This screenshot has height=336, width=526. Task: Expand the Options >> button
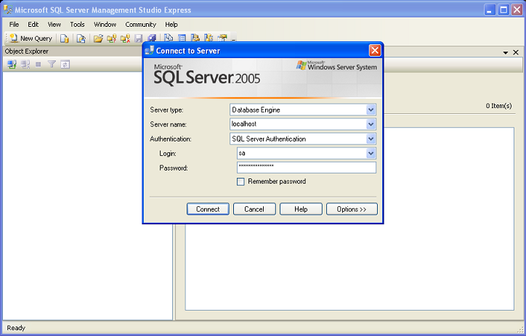352,209
